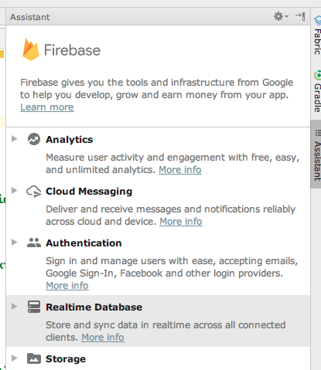Open More info link for Analytics
The image size is (321, 370).
(x=180, y=170)
